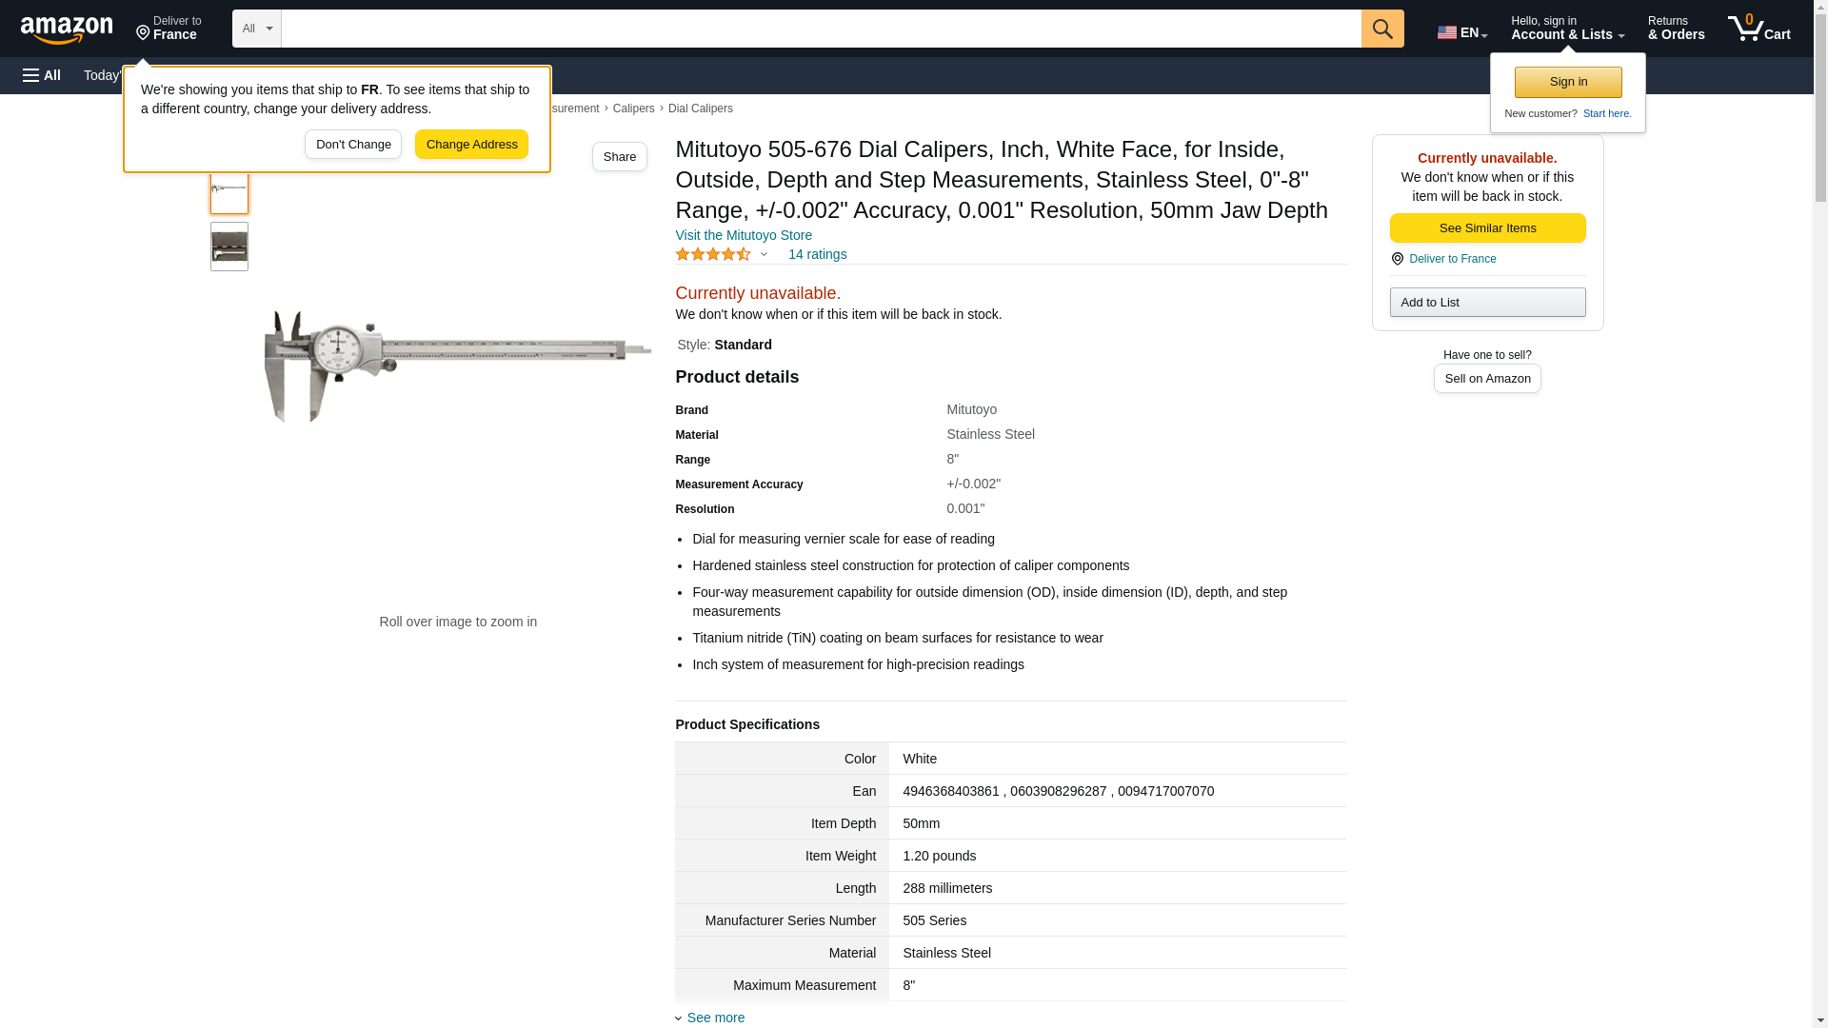The image size is (1828, 1028).
Task: Click the EN language flag selector
Action: 1461,32
